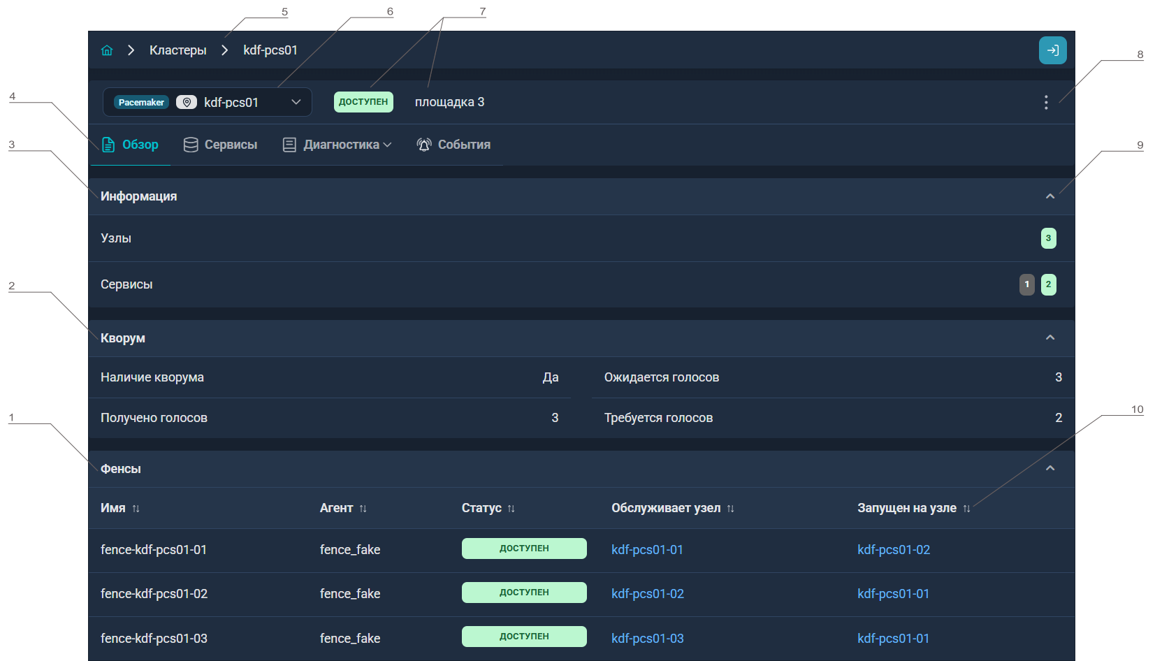Click 'Требуется голосов' row label
Image resolution: width=1155 pixels, height=661 pixels.
tap(658, 418)
